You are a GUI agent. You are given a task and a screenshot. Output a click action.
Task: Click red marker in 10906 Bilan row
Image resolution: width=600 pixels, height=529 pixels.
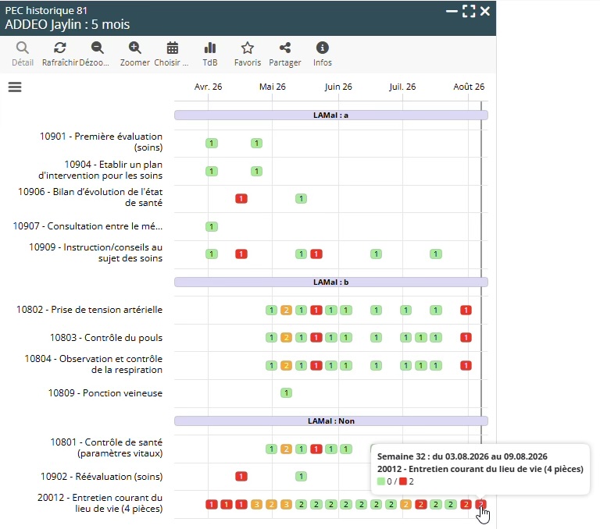[x=241, y=198]
